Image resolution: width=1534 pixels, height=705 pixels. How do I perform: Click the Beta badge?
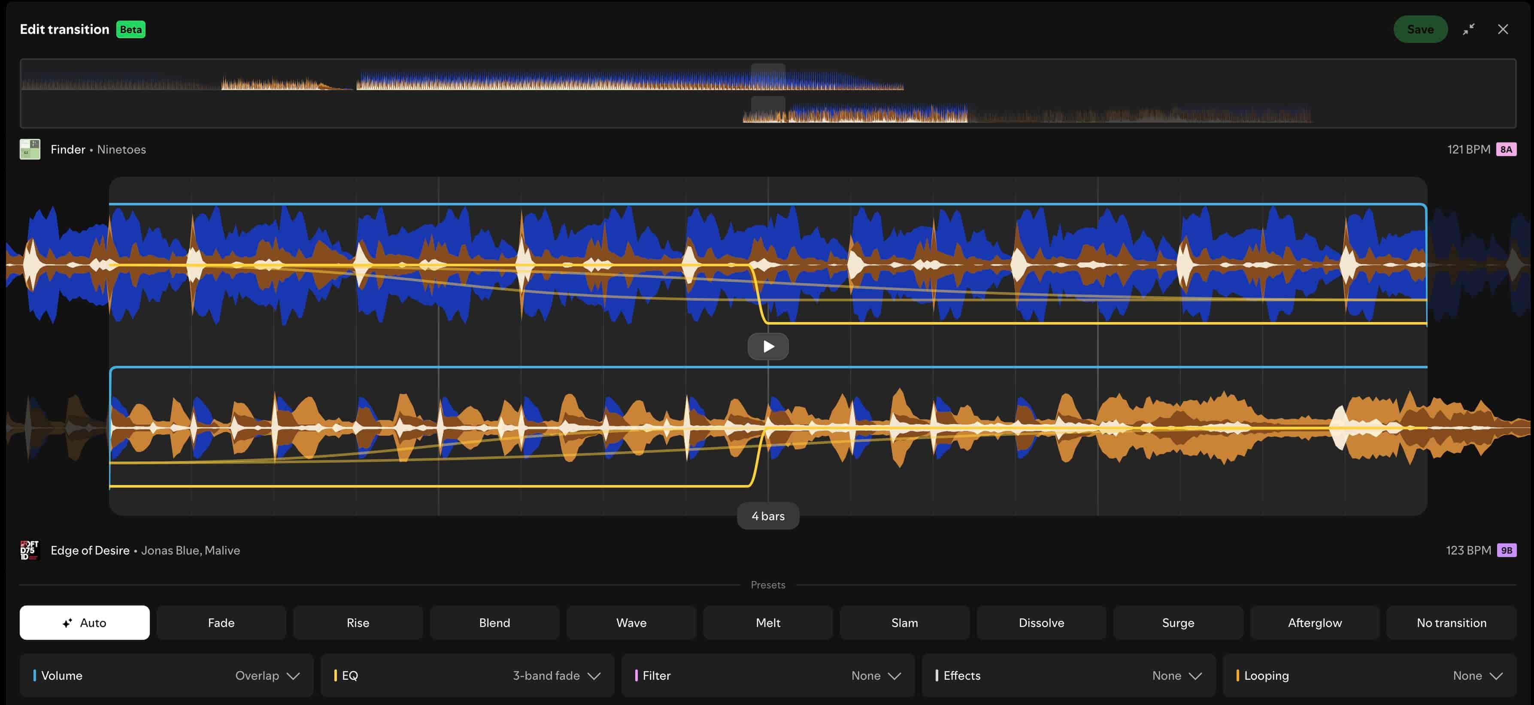(x=130, y=29)
